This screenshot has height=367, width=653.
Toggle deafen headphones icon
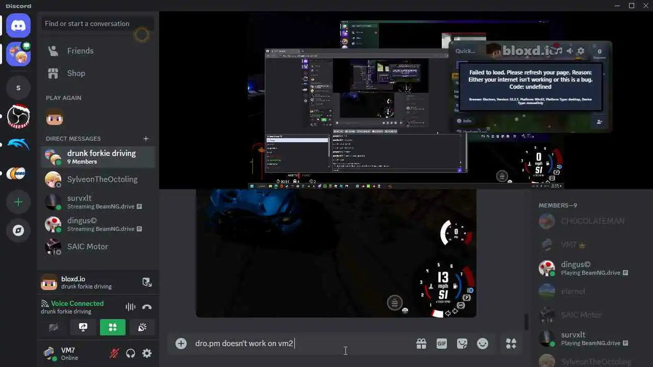click(131, 353)
